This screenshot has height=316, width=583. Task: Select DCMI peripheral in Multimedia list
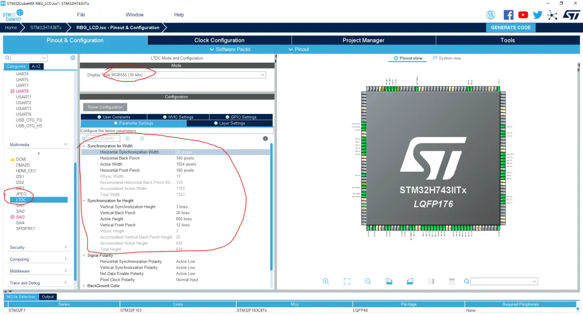pos(21,159)
